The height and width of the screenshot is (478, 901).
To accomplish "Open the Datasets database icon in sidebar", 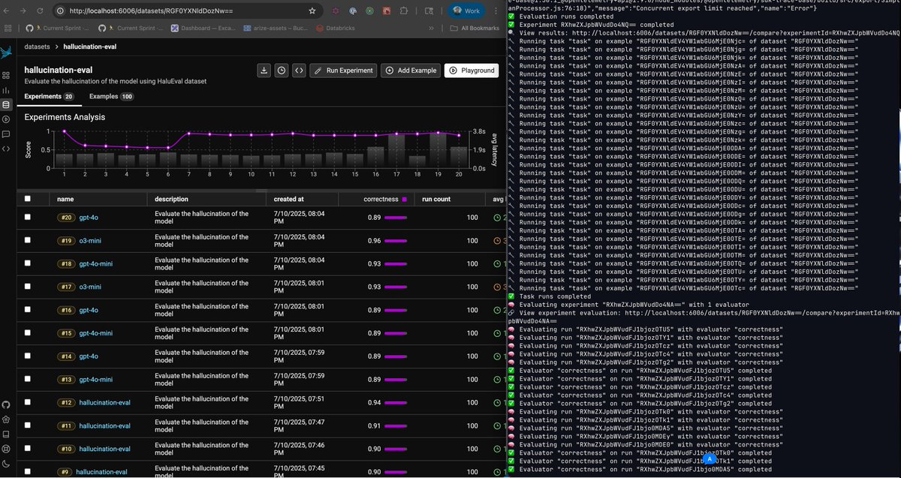I will pos(6,105).
